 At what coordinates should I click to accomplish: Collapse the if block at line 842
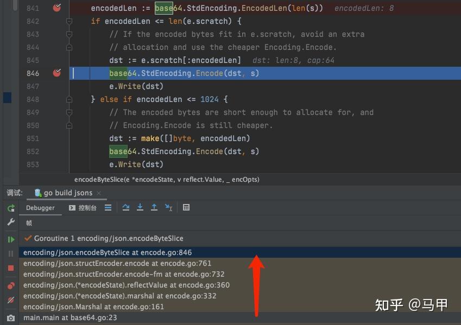click(69, 21)
